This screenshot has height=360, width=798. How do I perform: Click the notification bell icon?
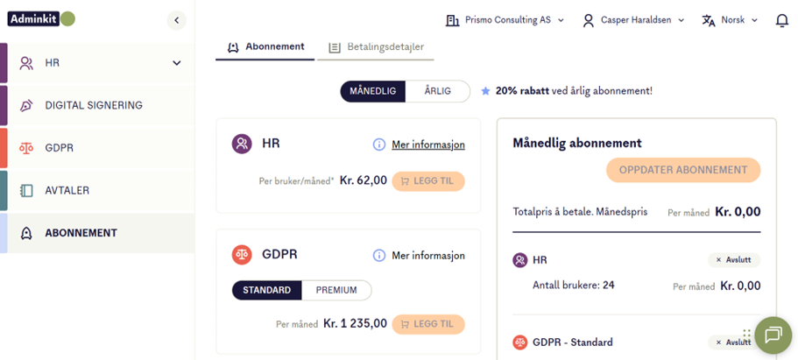(x=781, y=20)
